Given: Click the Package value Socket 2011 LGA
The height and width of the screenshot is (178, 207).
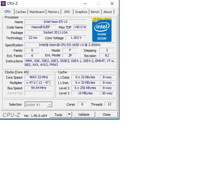Looking at the screenshot, I should (x=55, y=32).
